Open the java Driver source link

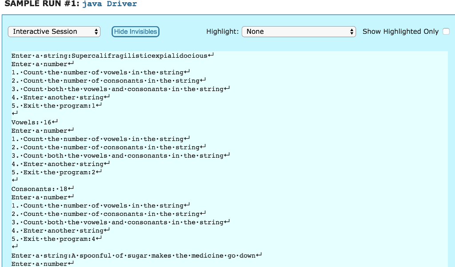[110, 4]
